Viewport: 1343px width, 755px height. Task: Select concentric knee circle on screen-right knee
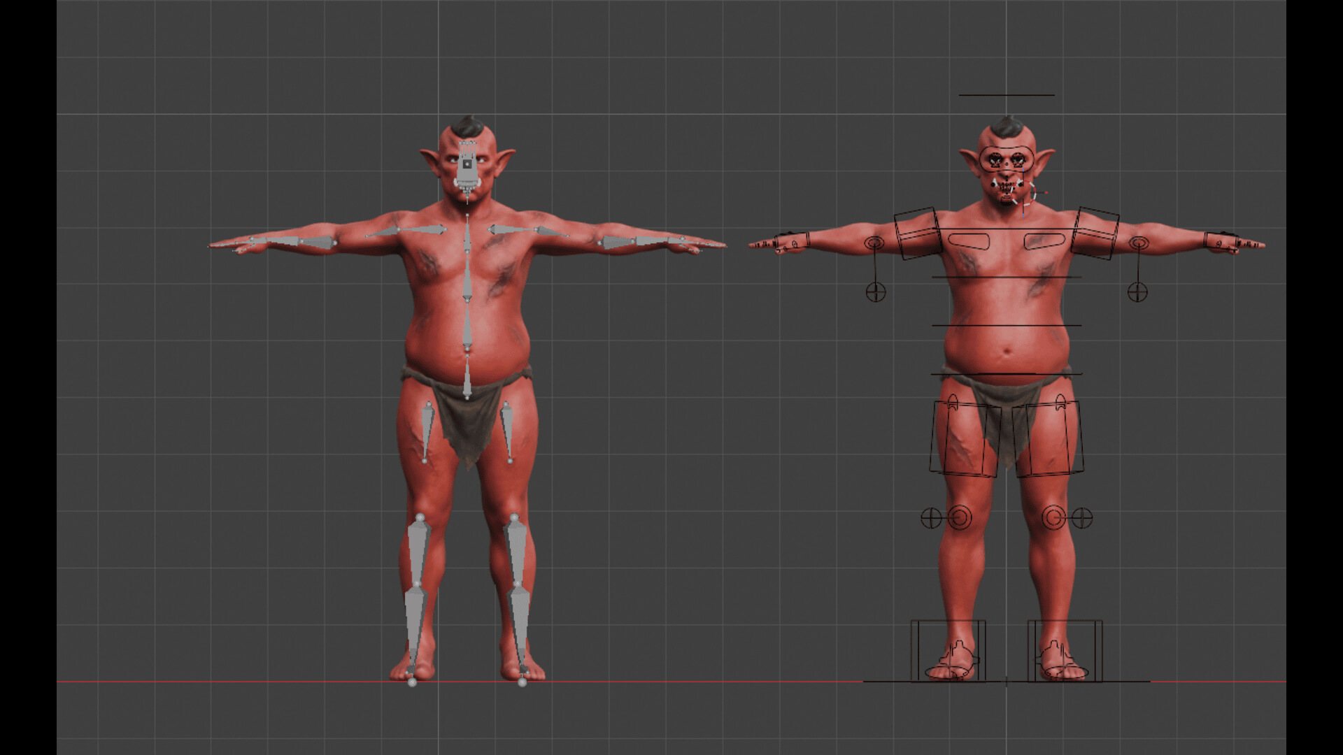(x=1054, y=518)
